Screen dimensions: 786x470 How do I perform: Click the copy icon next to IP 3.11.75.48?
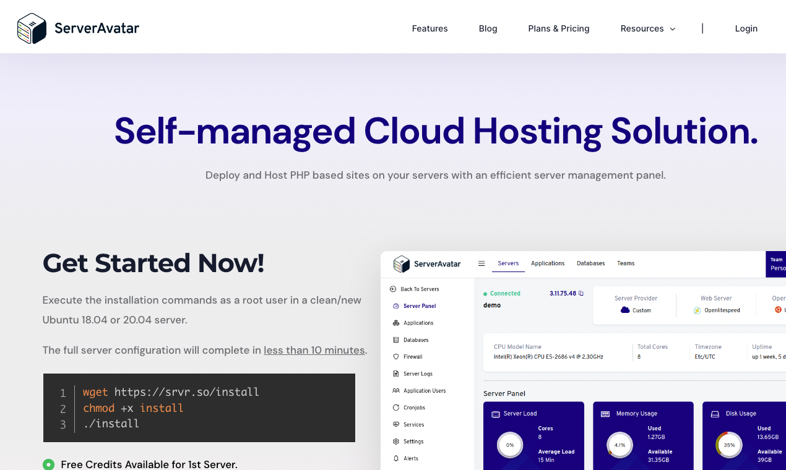coord(581,294)
